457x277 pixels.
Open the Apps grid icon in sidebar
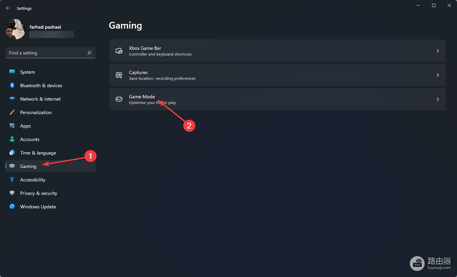12,126
